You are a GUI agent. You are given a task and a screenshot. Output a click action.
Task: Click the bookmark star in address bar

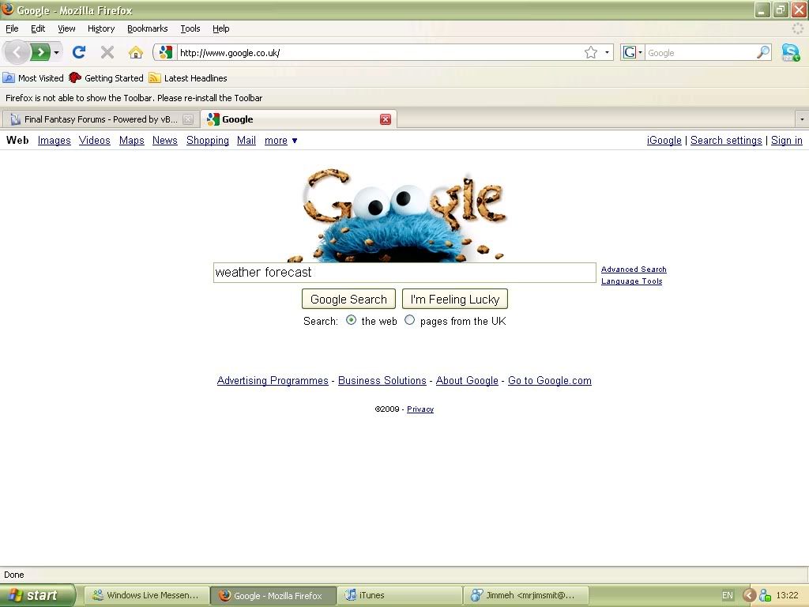tap(591, 52)
